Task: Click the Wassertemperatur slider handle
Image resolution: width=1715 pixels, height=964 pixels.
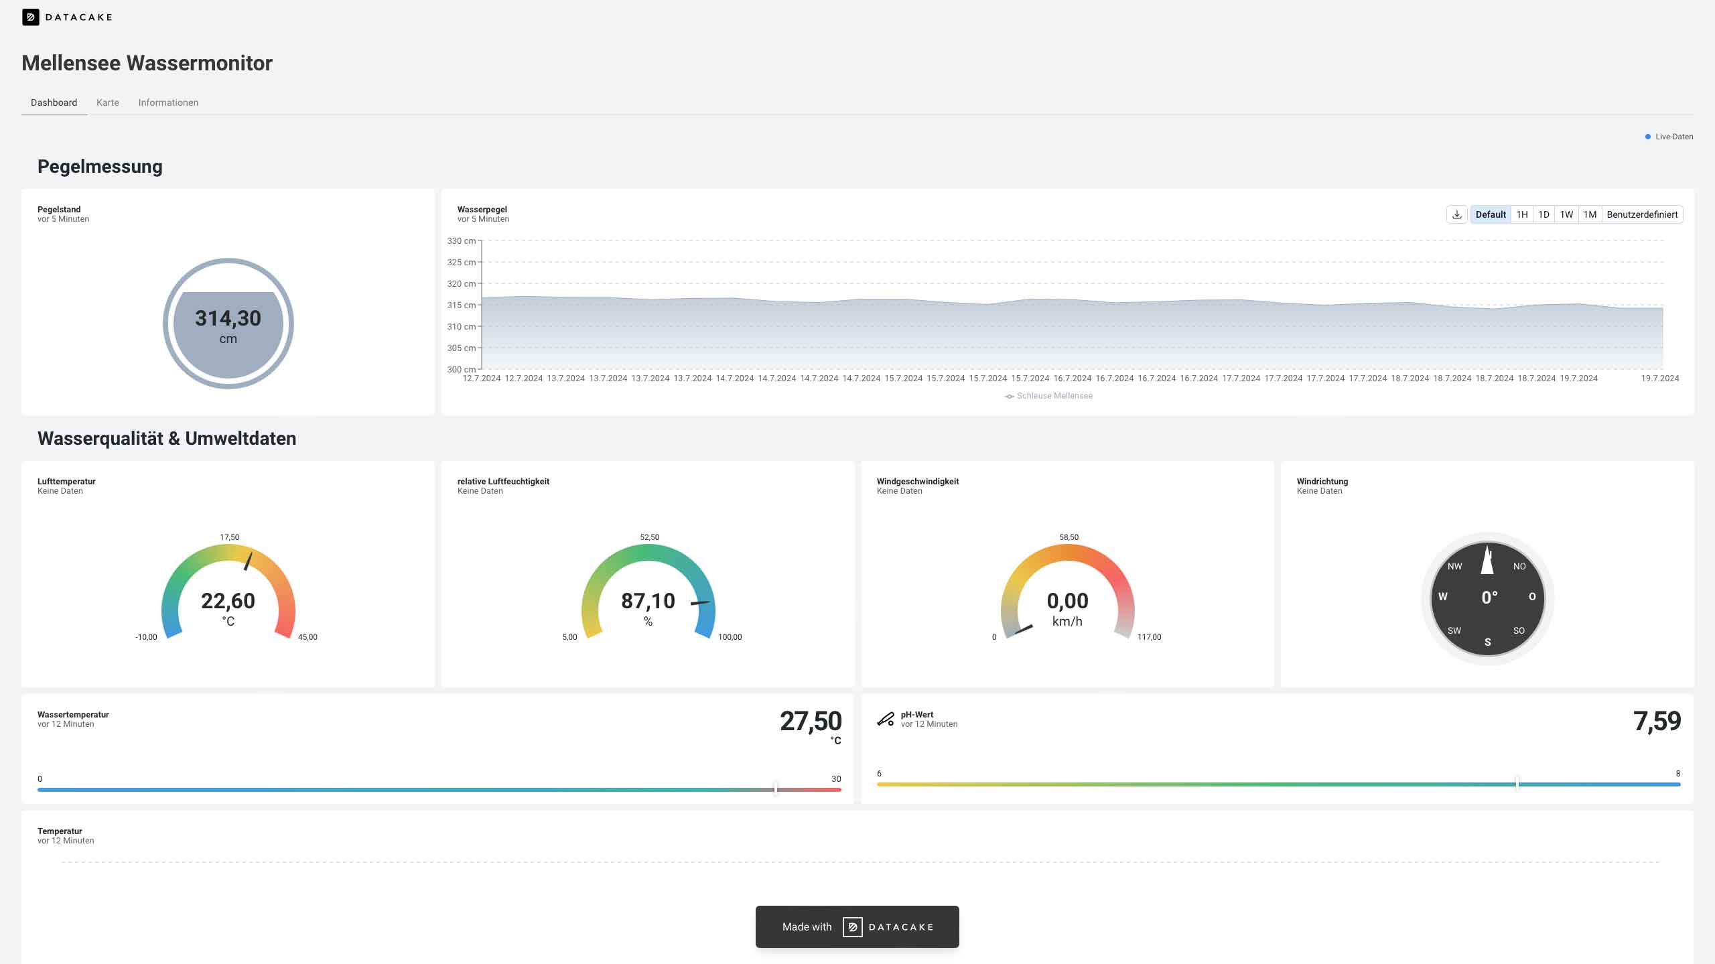Action: (775, 788)
